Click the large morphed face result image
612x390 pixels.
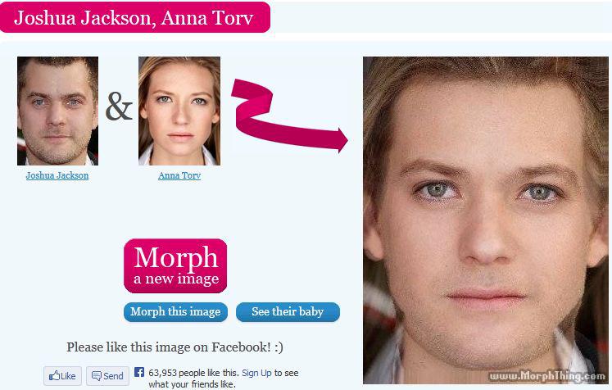pos(486,220)
